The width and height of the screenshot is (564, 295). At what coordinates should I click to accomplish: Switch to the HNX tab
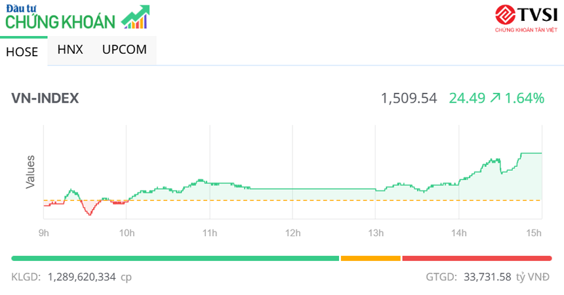[70, 50]
